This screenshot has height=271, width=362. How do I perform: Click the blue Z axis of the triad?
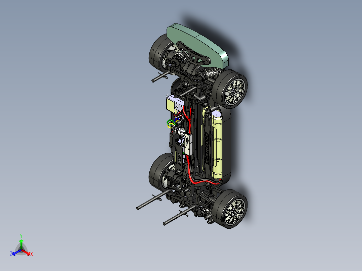point(16,252)
